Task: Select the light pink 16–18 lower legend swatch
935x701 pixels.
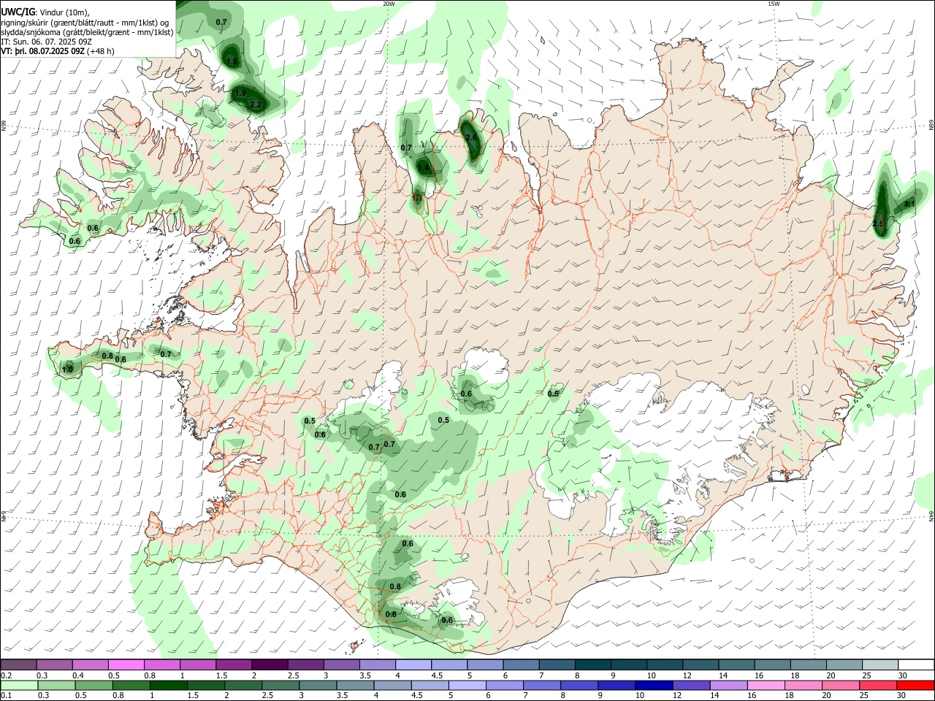Action: (765, 686)
